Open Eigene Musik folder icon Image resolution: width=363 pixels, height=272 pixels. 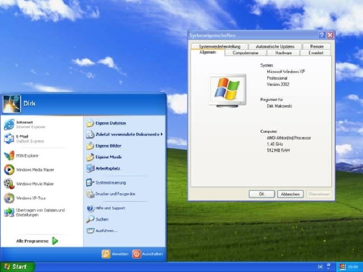point(90,157)
